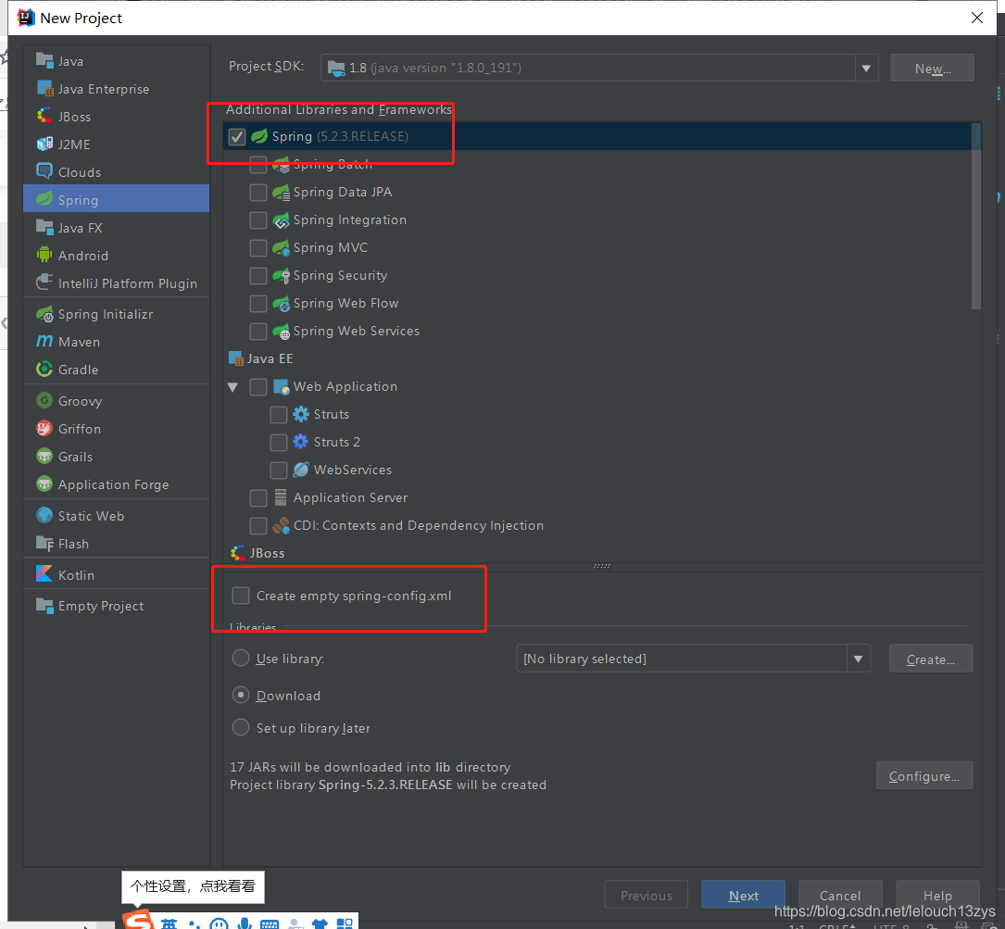Open the No library selected dropdown
This screenshot has width=1005, height=929.
coord(859,659)
